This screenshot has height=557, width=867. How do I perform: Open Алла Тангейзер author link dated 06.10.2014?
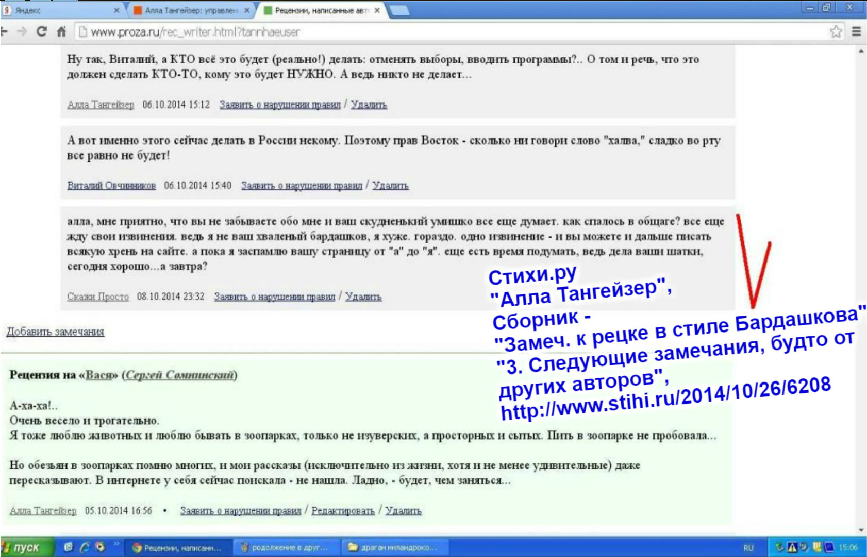pyautogui.click(x=101, y=105)
